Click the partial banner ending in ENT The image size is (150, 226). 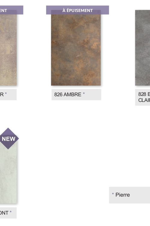pyautogui.click(x=11, y=10)
